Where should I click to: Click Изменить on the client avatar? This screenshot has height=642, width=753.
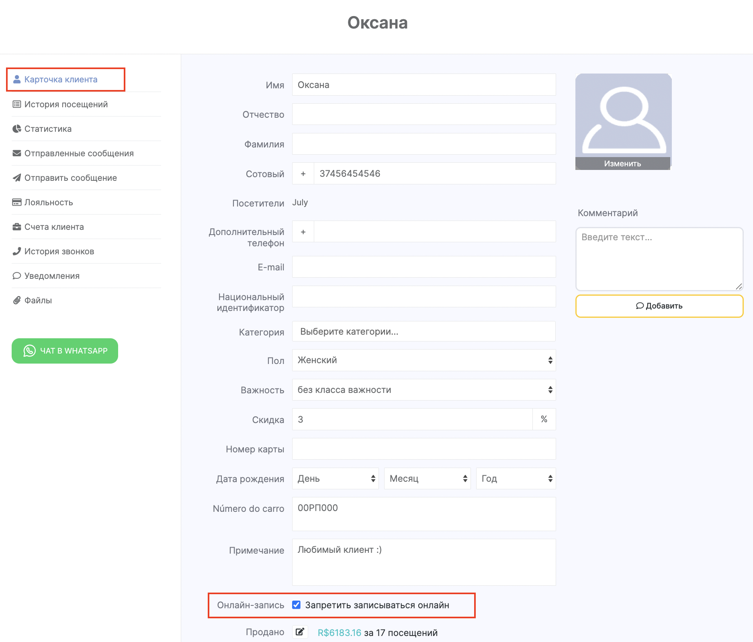[x=622, y=164]
